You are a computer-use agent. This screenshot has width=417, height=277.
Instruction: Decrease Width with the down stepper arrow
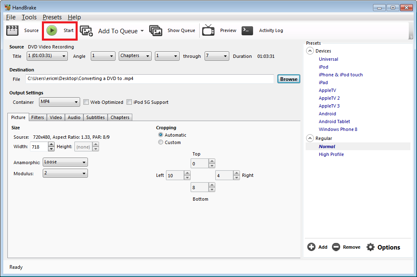(52, 149)
